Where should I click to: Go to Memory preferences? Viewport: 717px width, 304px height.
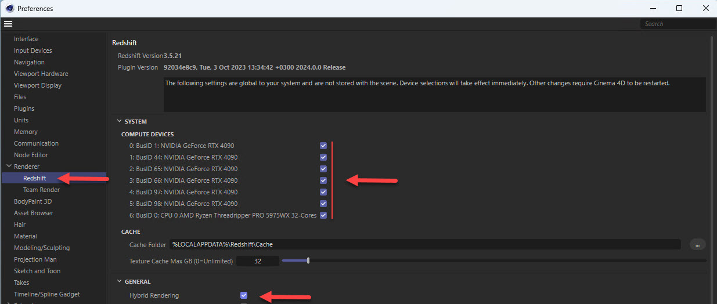point(26,132)
